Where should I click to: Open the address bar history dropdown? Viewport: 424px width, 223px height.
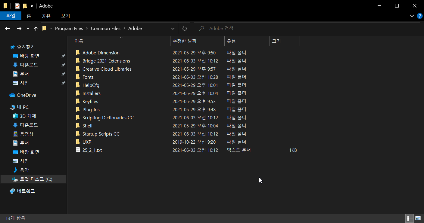point(173,29)
